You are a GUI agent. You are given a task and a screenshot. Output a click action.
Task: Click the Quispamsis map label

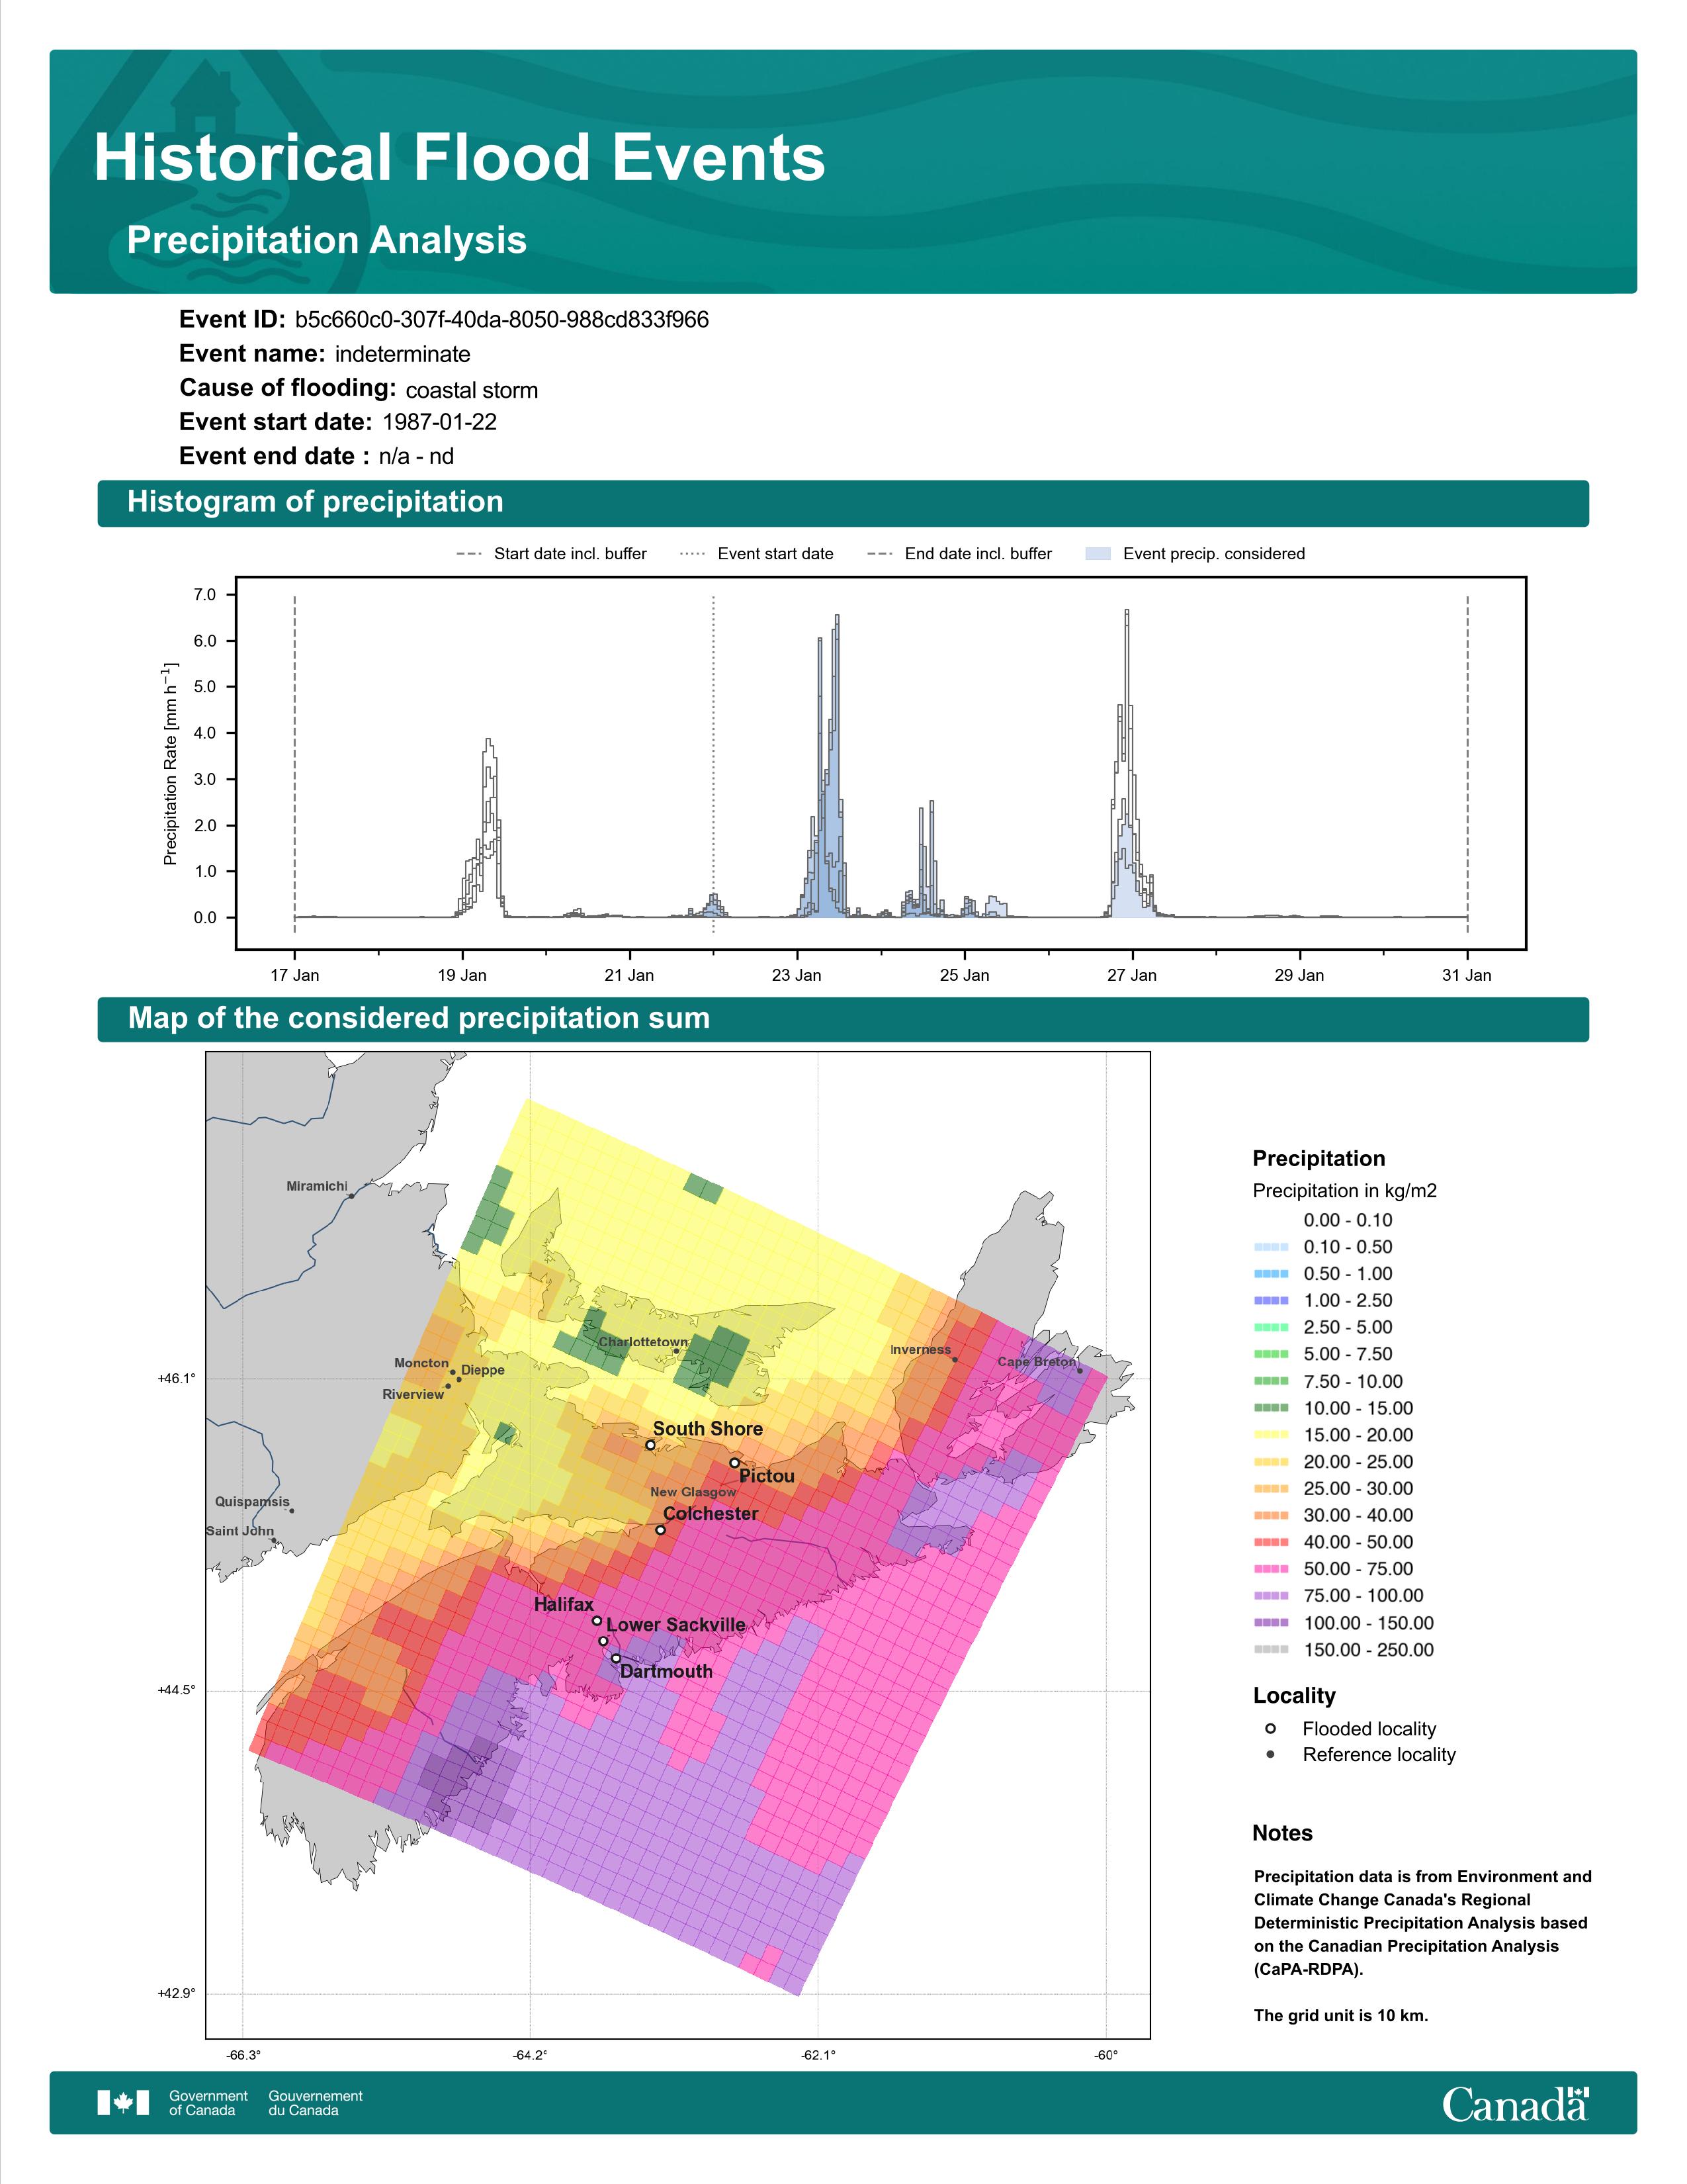(253, 1502)
